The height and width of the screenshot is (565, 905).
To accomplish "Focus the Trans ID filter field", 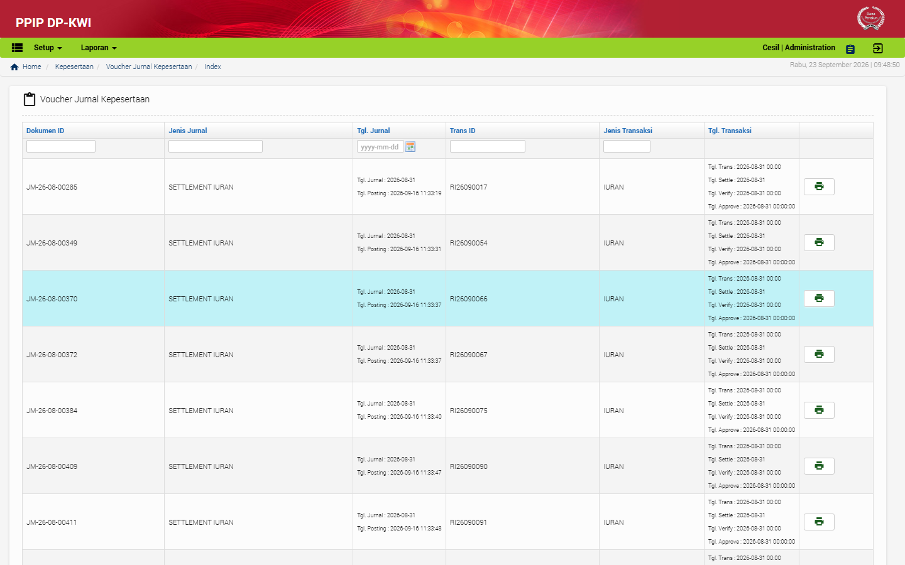I will point(488,146).
